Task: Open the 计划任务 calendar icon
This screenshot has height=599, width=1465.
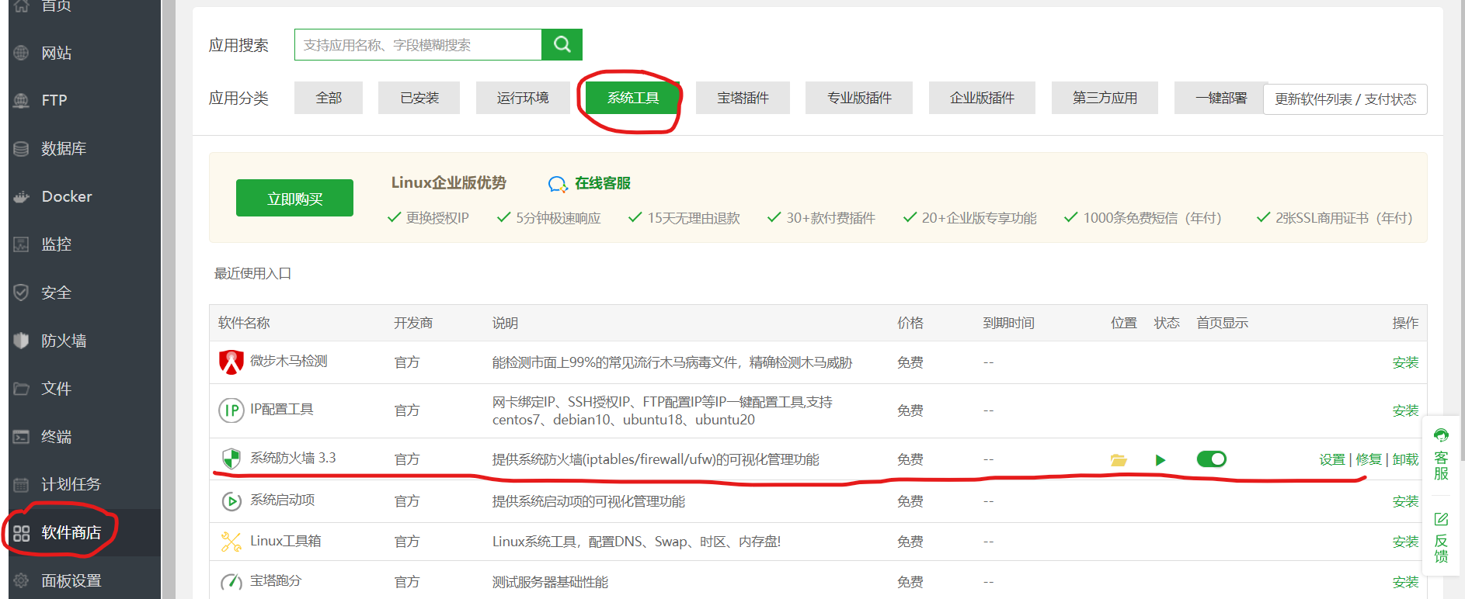Action: click(x=21, y=484)
